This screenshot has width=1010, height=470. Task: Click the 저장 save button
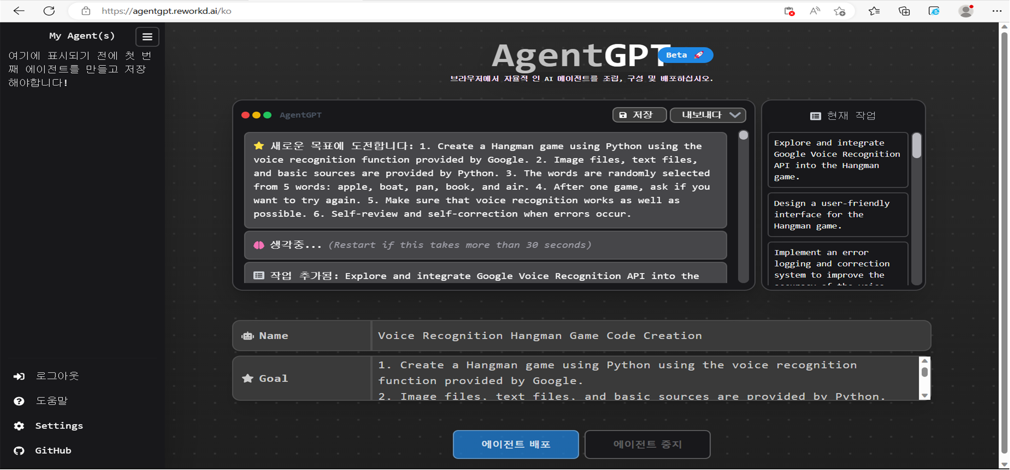[x=639, y=115]
